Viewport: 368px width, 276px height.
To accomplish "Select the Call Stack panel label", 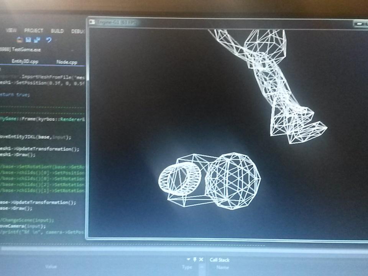I will [x=220, y=260].
